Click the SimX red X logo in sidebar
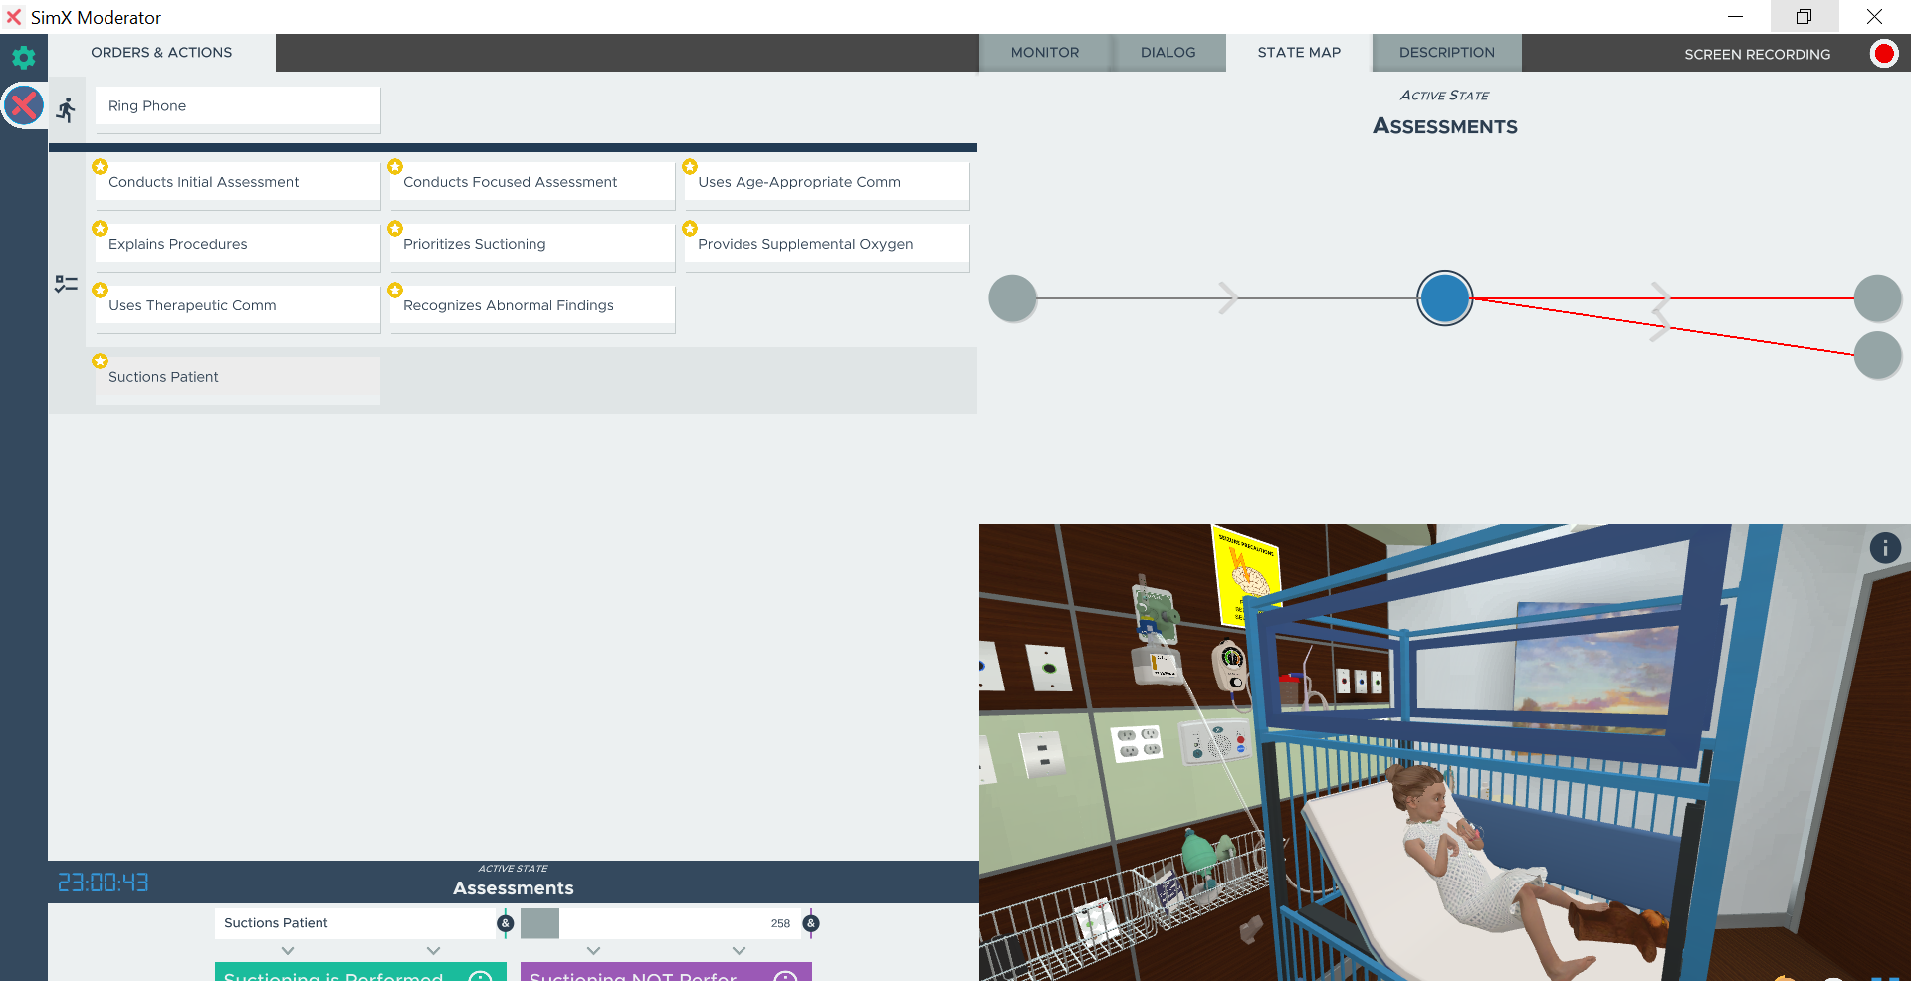The image size is (1911, 981). (24, 105)
